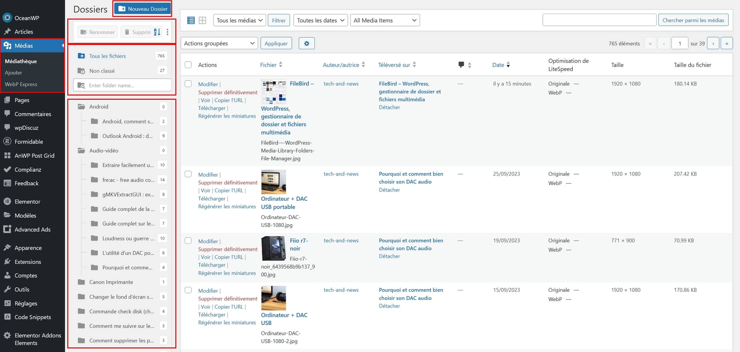740x352 pixels.
Task: Click the folder sort order icon
Action: (157, 32)
